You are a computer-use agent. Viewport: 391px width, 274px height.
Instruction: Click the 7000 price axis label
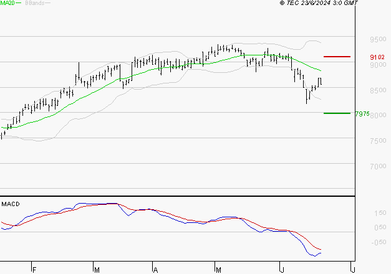(378, 166)
